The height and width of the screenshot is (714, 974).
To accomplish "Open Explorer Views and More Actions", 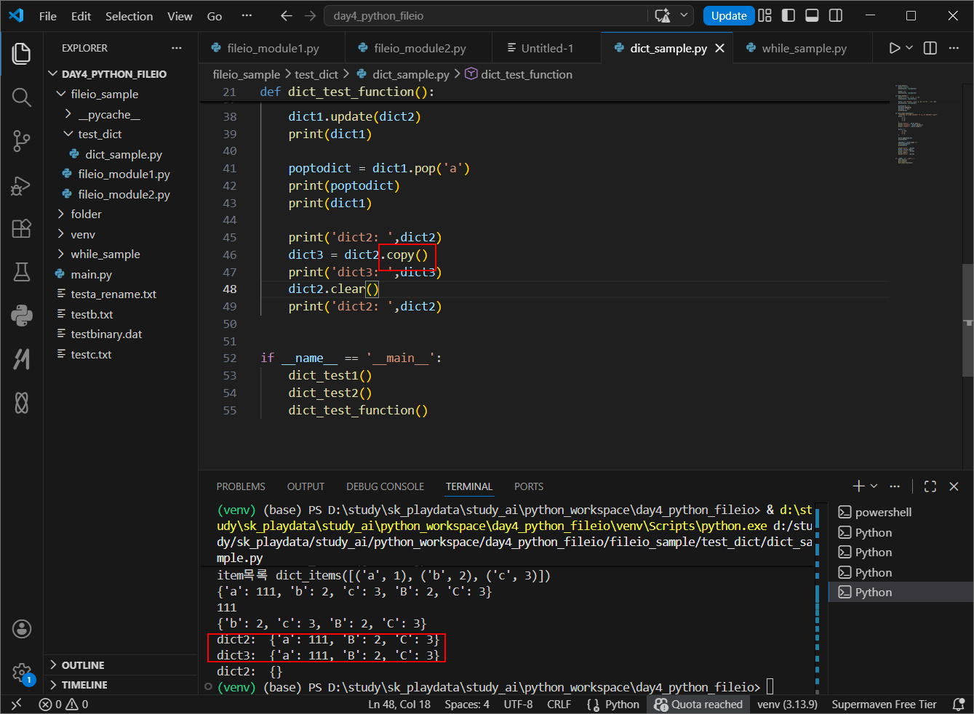I will 177,48.
